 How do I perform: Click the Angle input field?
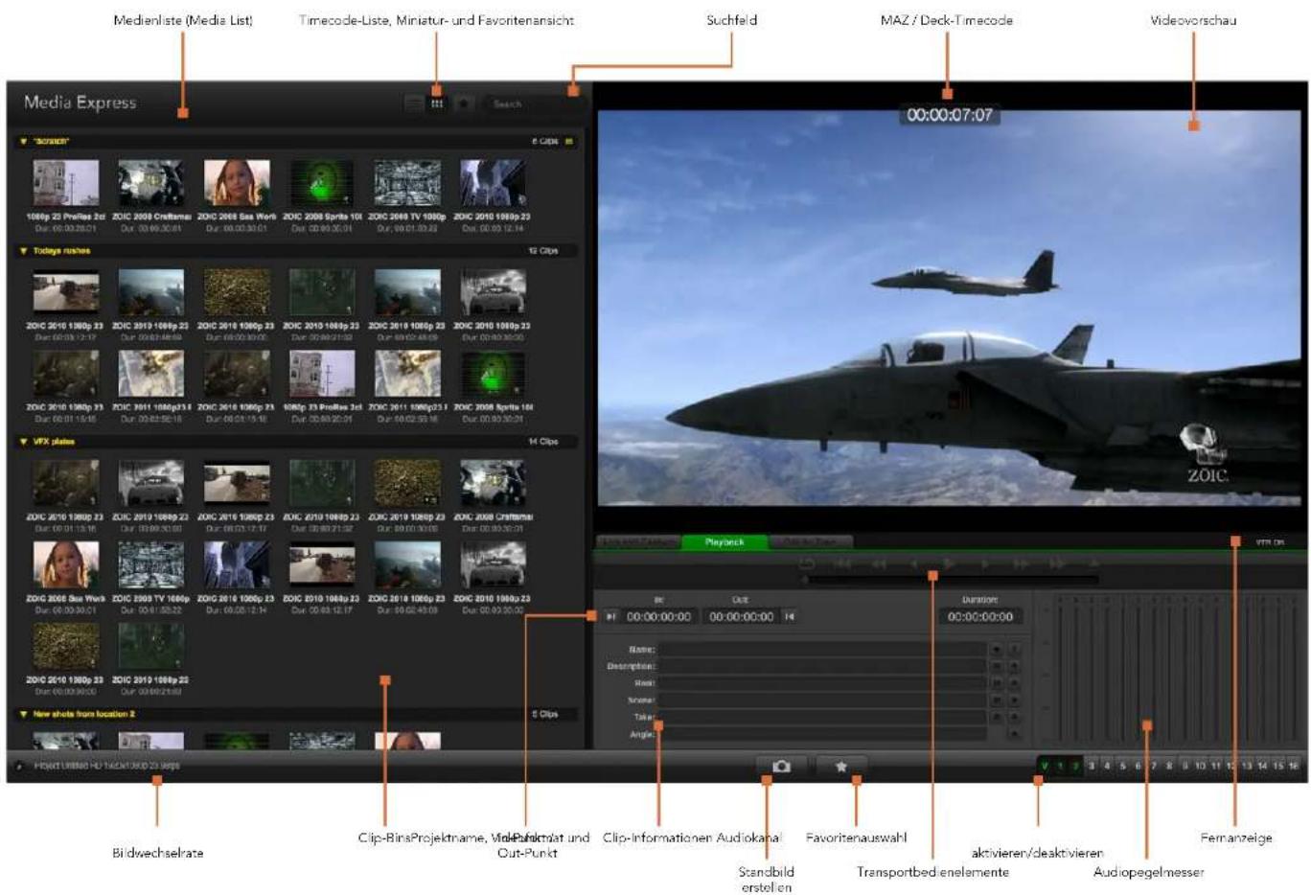click(x=822, y=734)
